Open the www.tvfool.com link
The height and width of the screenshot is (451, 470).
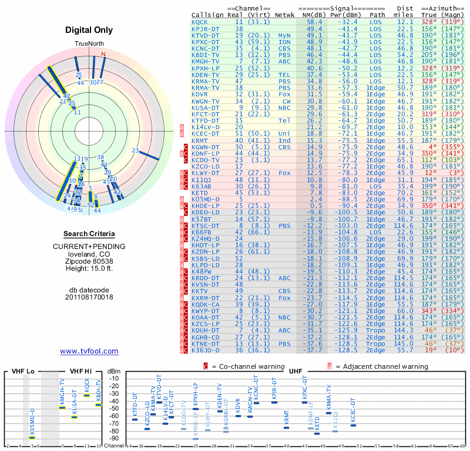[89, 351]
